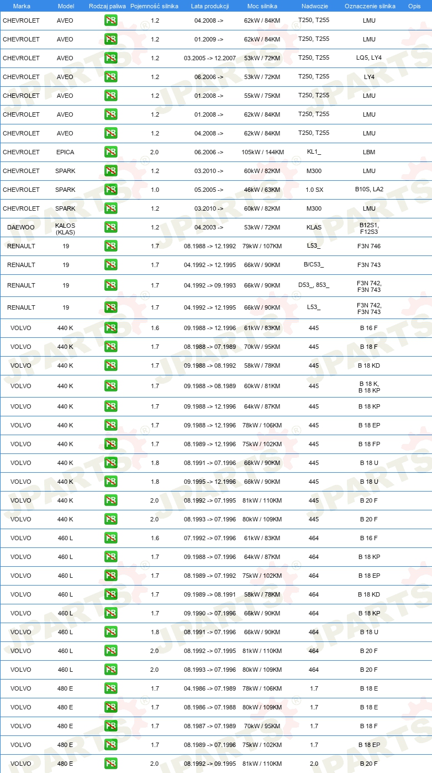Image resolution: width=432 pixels, height=773 pixels.
Task: Click fuel icon in Volvo 440 K 81kW / 110KM row
Action: [110, 500]
